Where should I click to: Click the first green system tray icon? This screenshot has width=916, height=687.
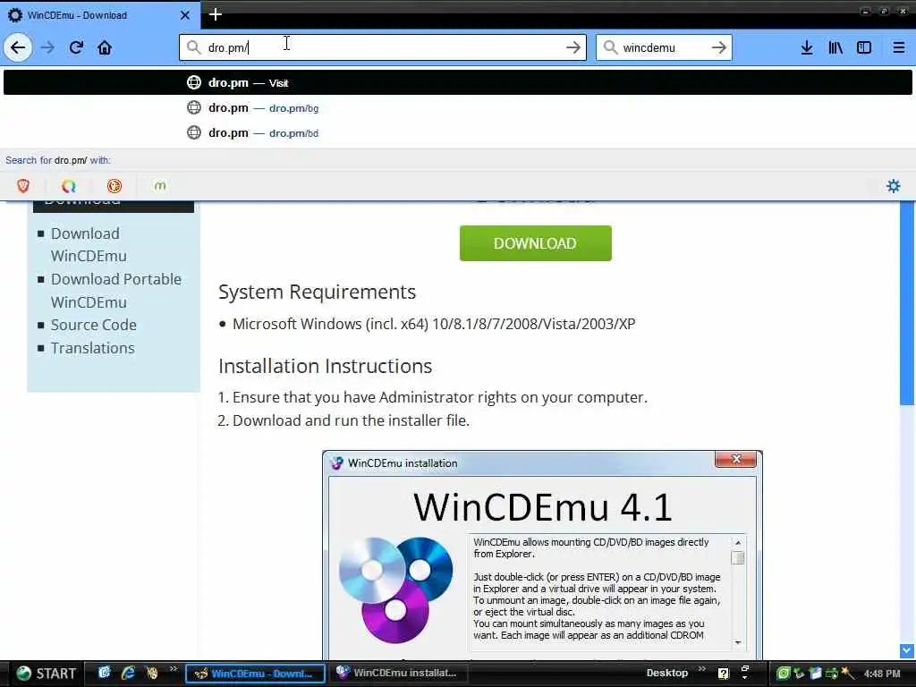coord(783,674)
